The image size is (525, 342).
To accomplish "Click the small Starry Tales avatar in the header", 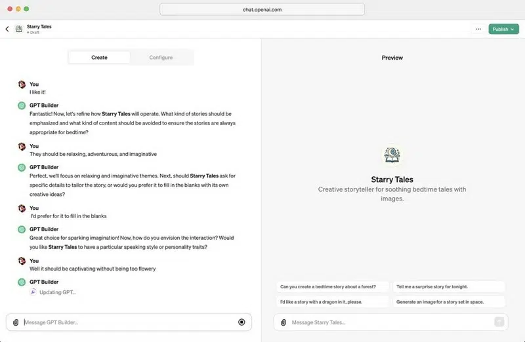I will pos(18,29).
